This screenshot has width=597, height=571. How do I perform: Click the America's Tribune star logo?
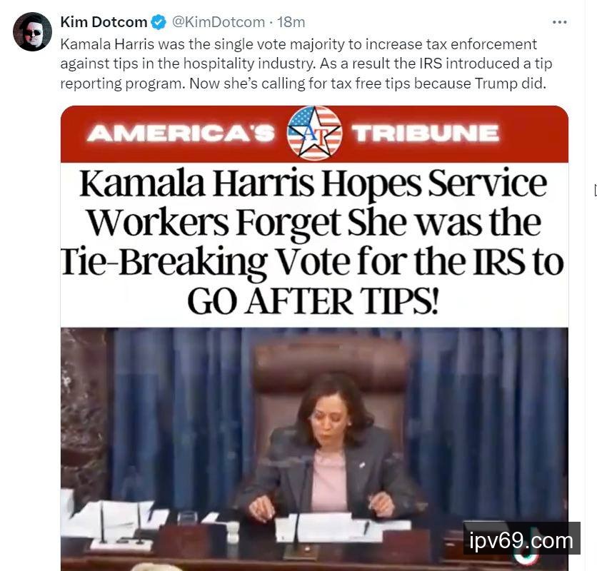point(314,133)
